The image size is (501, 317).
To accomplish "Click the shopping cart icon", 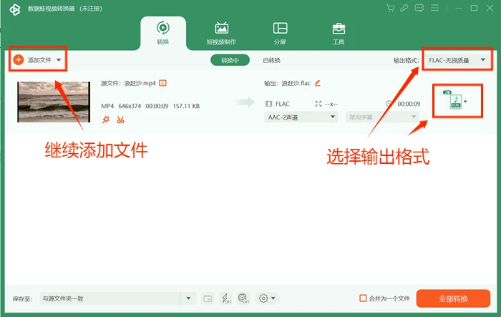I will click(390, 8).
